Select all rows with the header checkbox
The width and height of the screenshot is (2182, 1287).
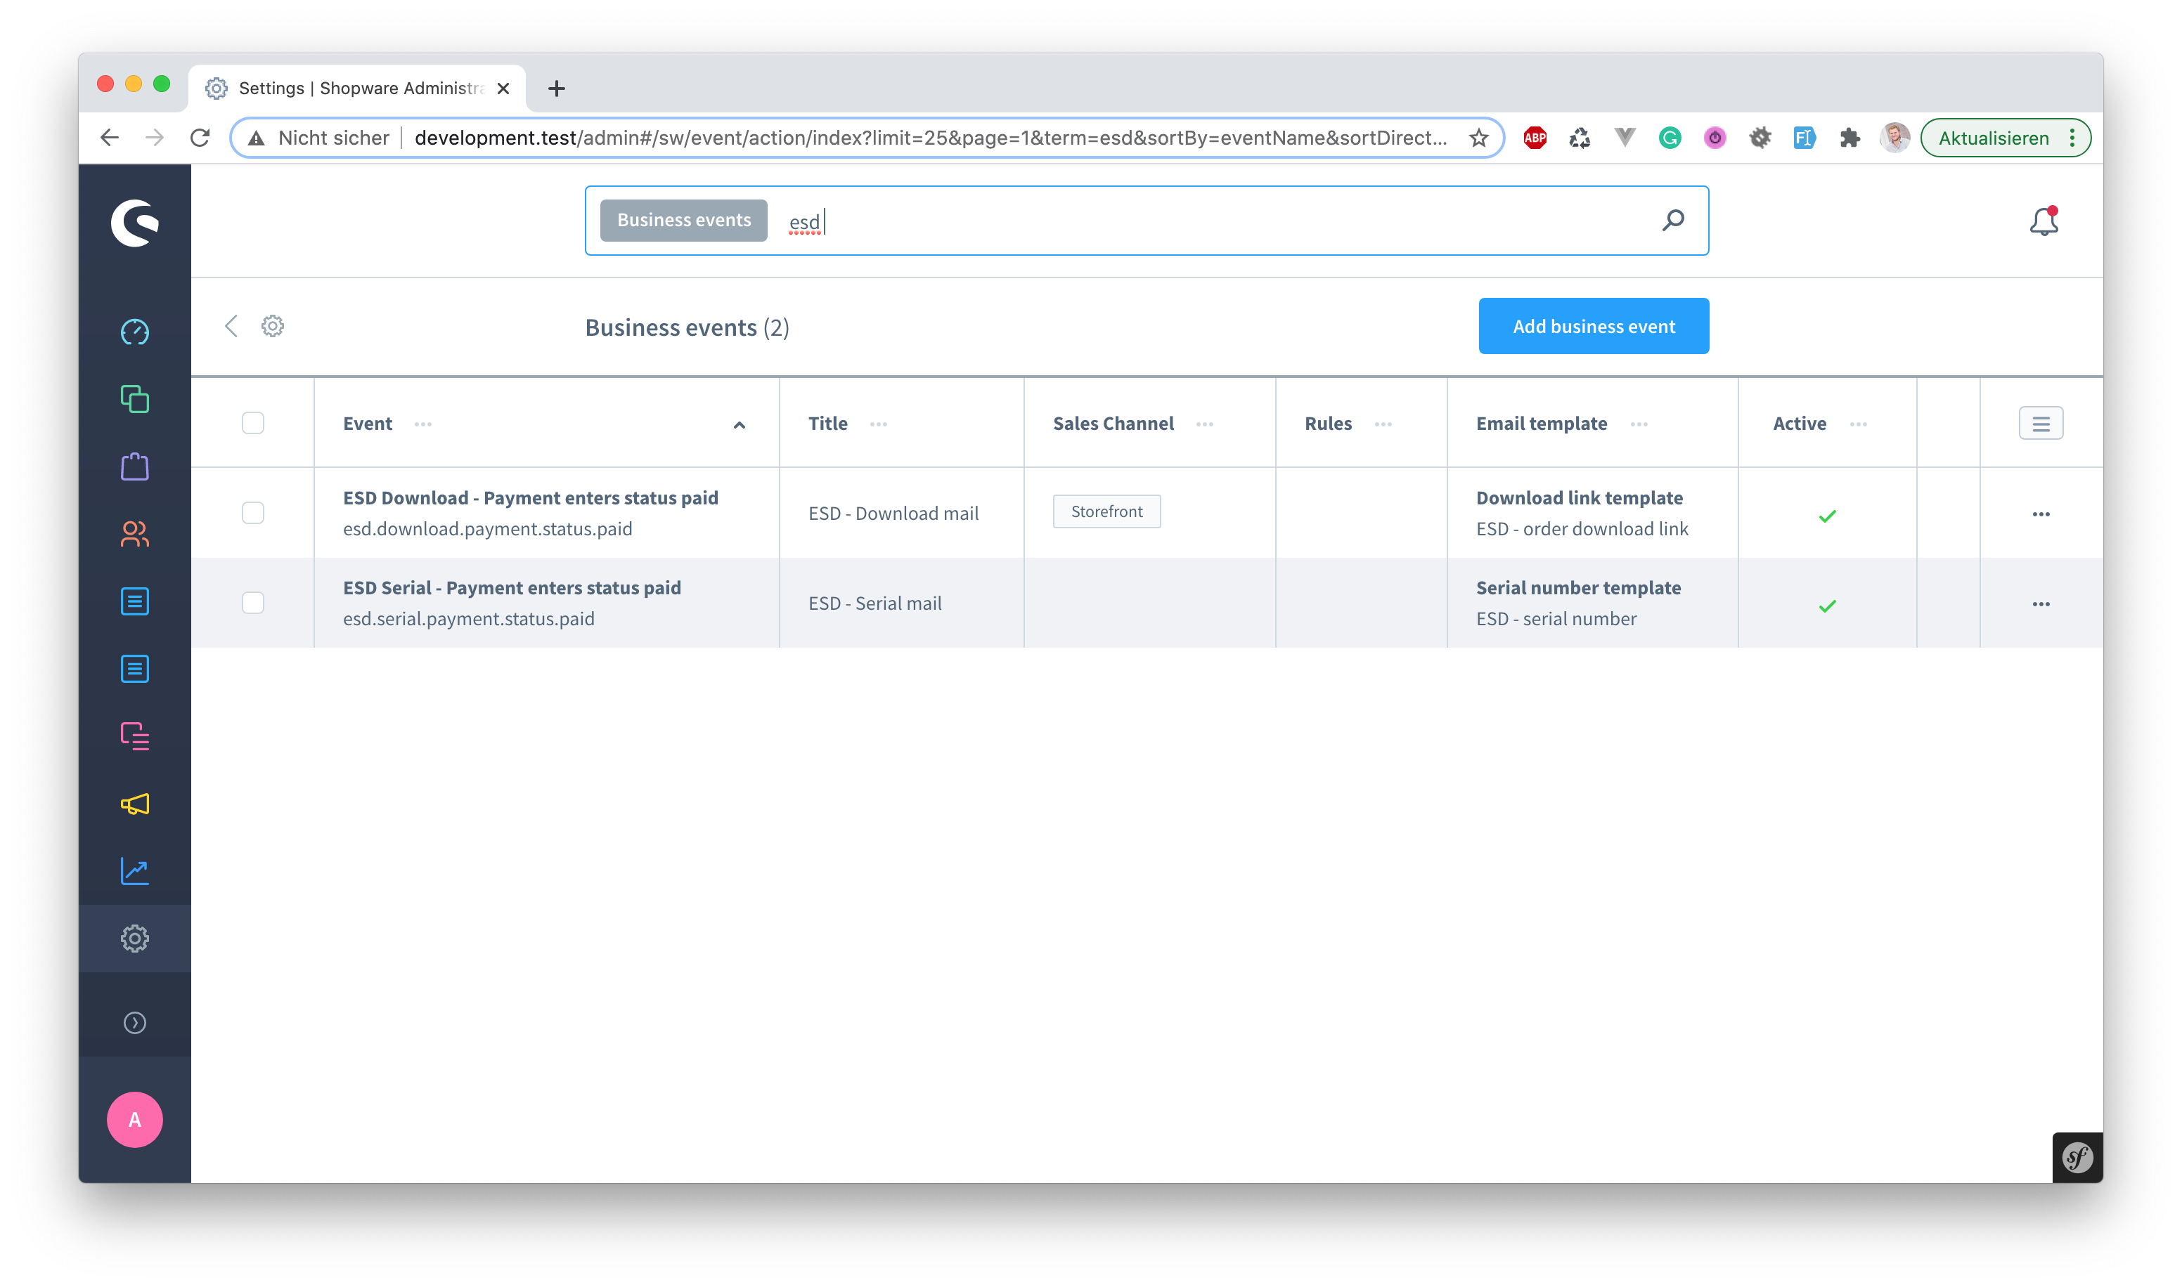[x=252, y=423]
